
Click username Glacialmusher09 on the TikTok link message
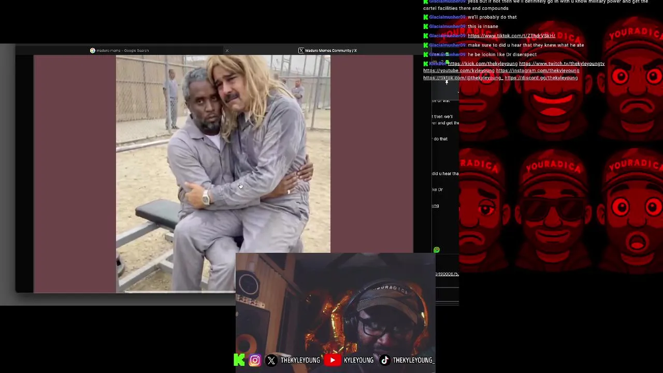coord(447,36)
